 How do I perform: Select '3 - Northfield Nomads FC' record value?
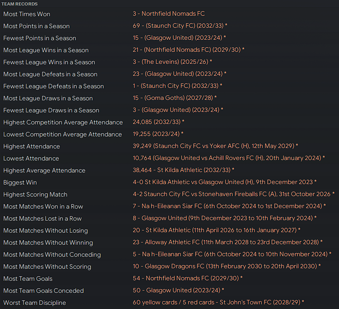tap(169, 14)
